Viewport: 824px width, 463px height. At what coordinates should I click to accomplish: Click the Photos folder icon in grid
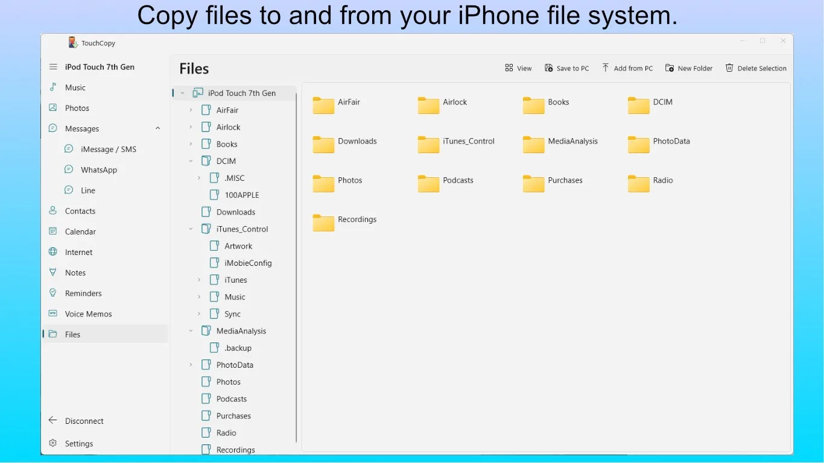(x=323, y=184)
